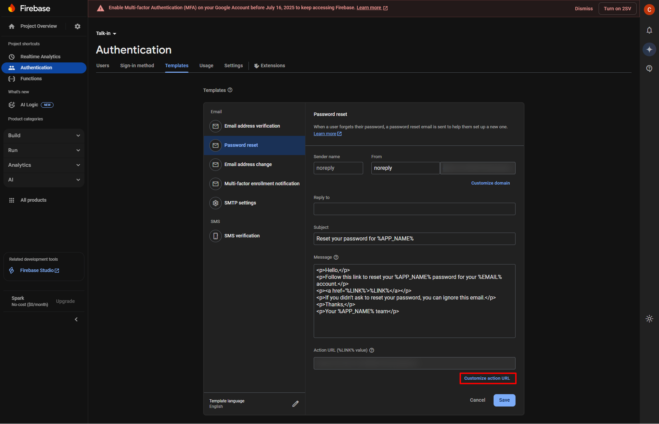The width and height of the screenshot is (659, 424).
Task: Launch Firebase Studio
Action: (37, 270)
